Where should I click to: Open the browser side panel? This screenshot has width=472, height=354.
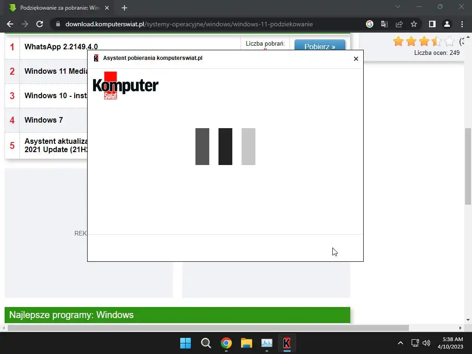432,24
